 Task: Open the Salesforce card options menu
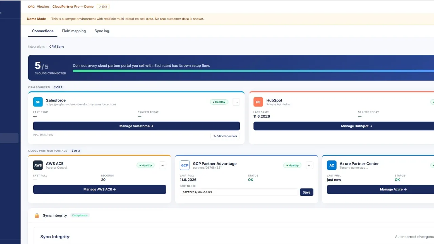pyautogui.click(x=236, y=102)
